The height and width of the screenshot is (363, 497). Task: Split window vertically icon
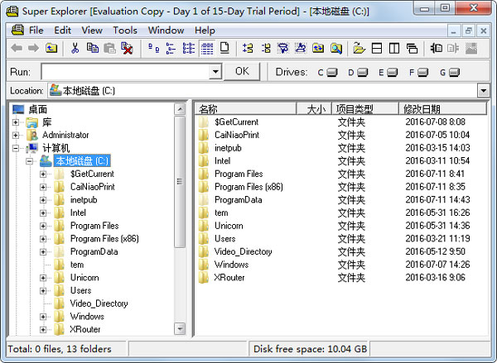394,49
